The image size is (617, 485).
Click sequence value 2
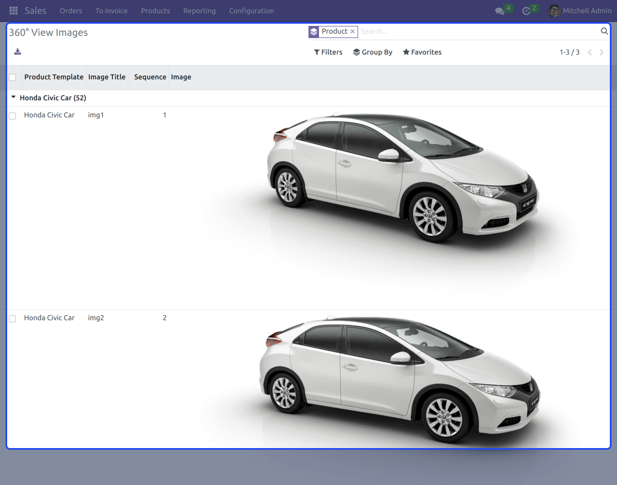tap(165, 317)
